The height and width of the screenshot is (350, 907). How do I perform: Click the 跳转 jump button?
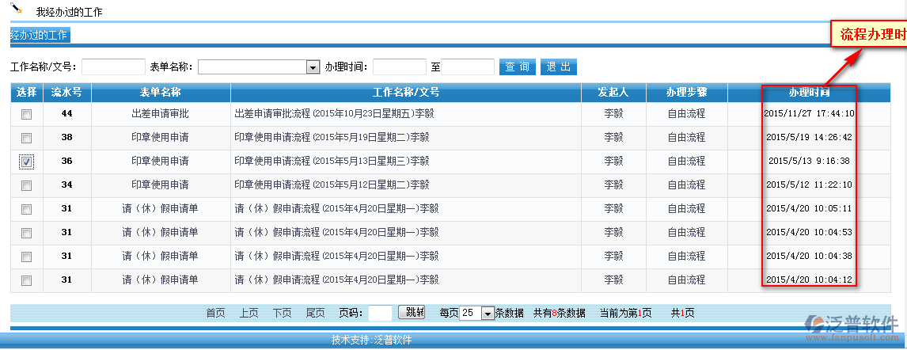coord(412,312)
